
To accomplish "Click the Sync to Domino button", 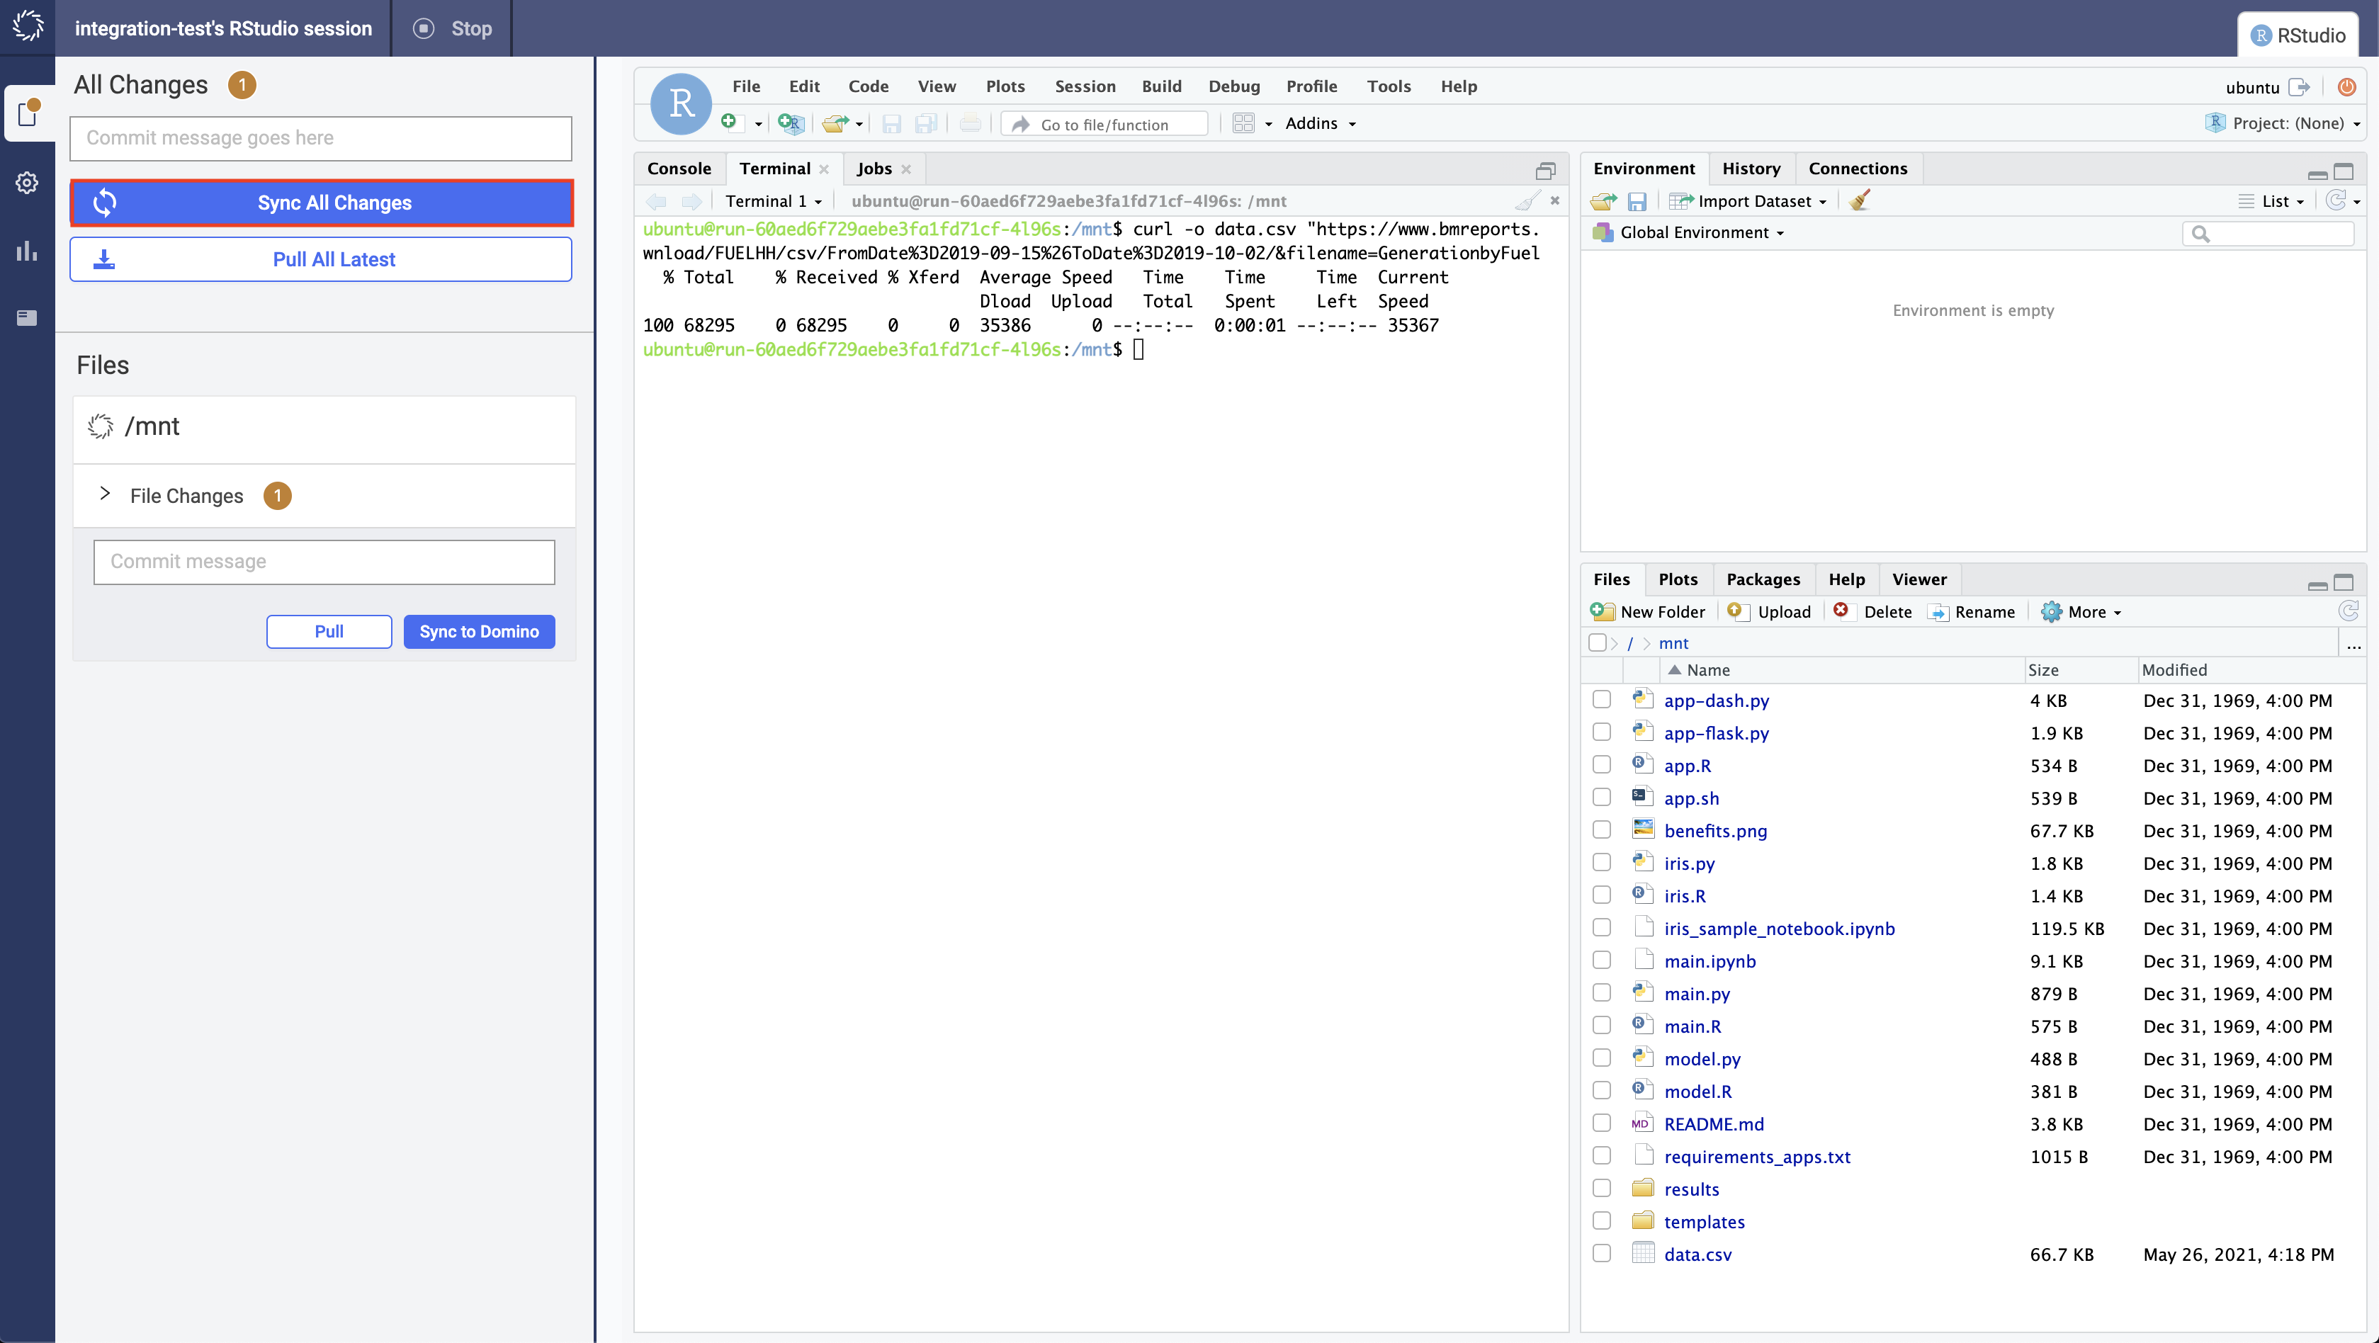I will tap(479, 630).
